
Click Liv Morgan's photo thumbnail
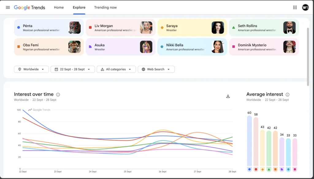tap(146, 28)
